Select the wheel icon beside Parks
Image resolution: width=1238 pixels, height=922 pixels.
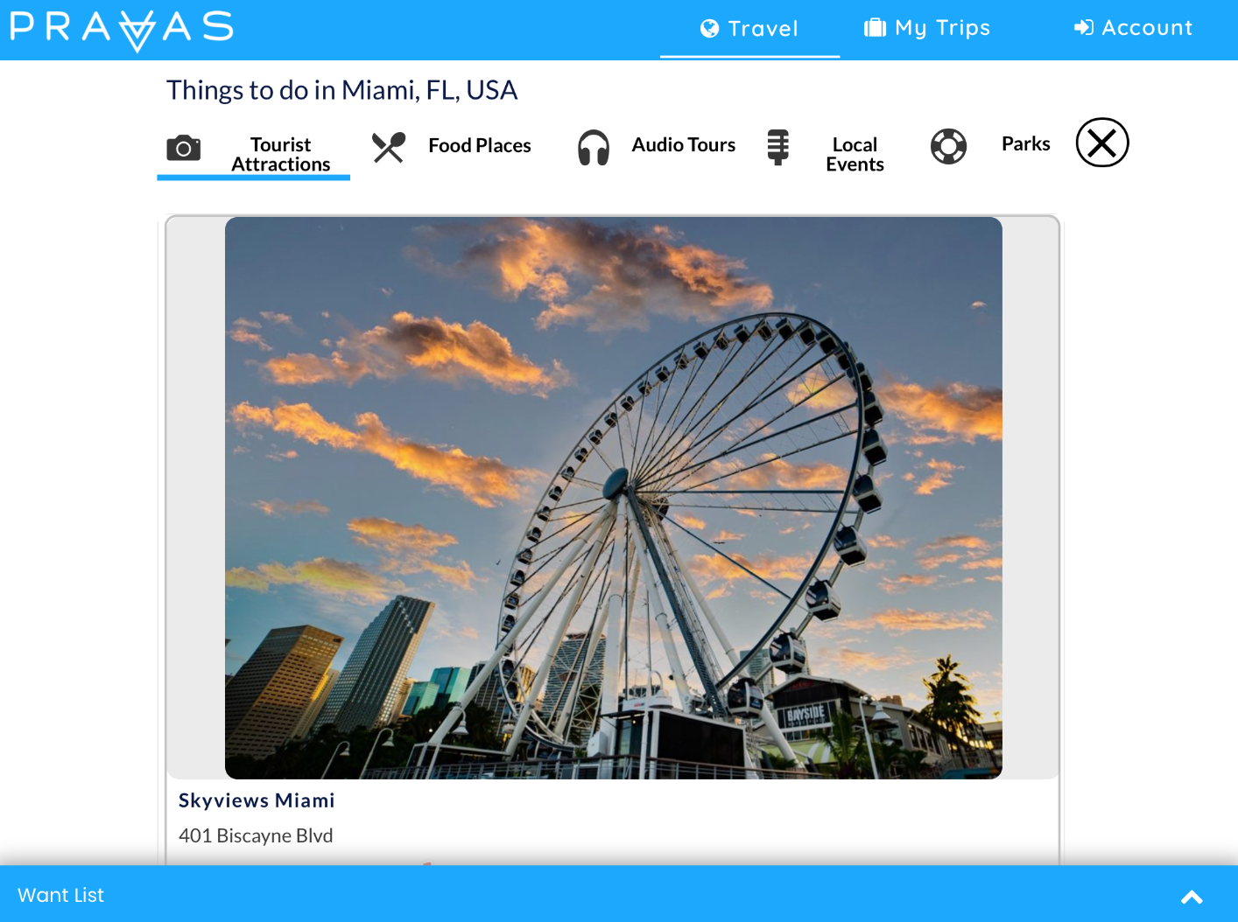tap(948, 147)
